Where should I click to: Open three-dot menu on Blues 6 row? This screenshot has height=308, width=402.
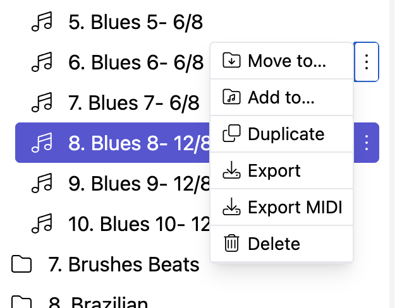click(x=367, y=62)
